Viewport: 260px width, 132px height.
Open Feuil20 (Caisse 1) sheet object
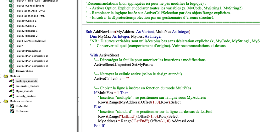(x=26, y=21)
